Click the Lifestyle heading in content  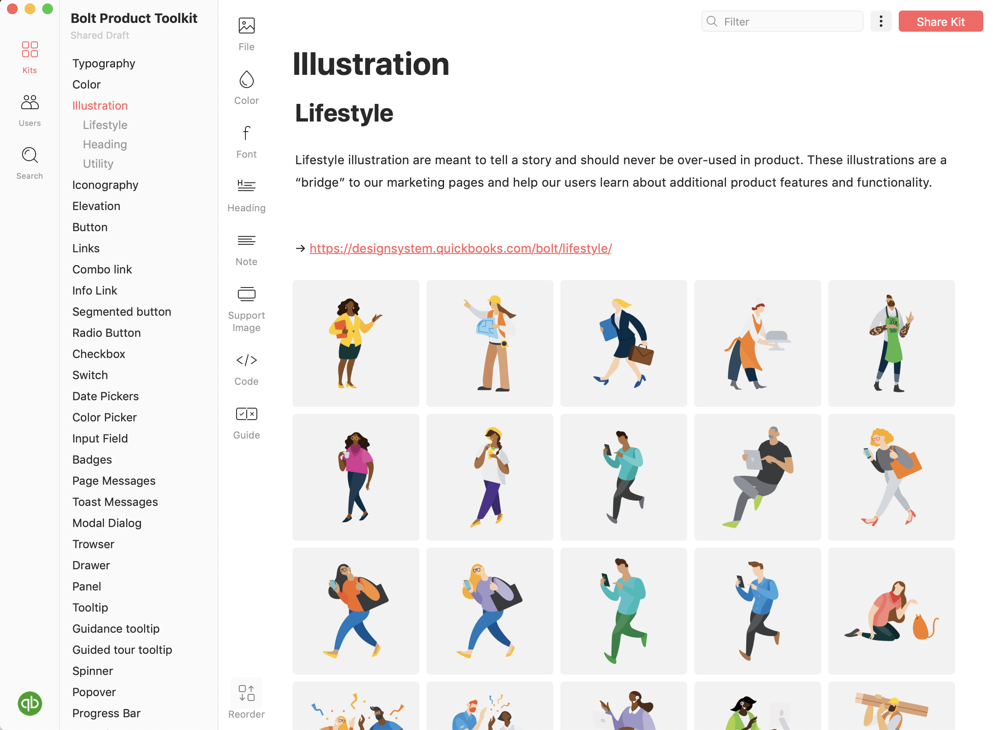(344, 113)
